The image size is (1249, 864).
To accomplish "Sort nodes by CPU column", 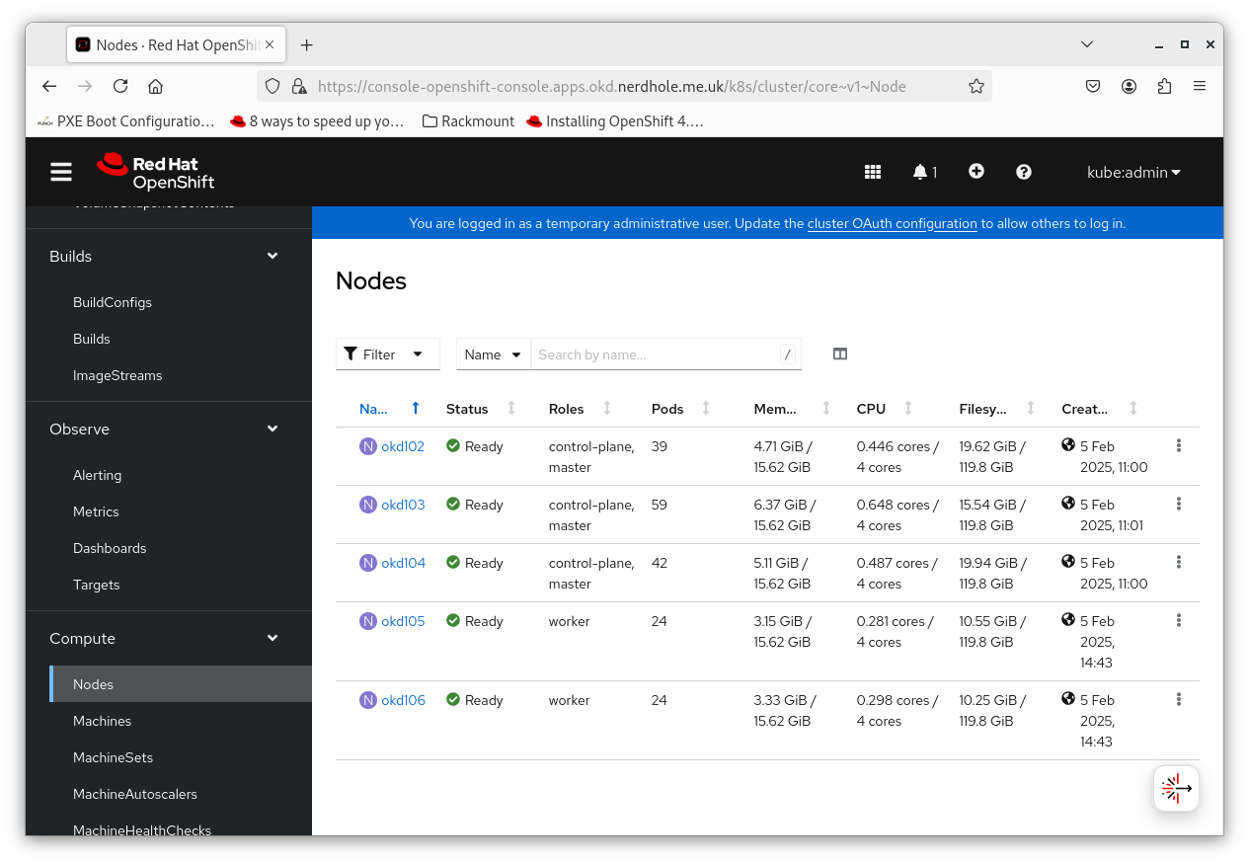I will (x=885, y=408).
